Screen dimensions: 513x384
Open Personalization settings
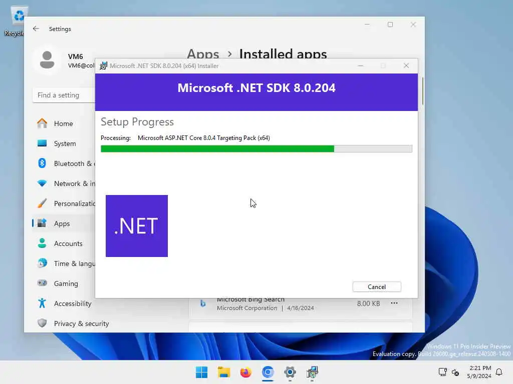(64, 203)
